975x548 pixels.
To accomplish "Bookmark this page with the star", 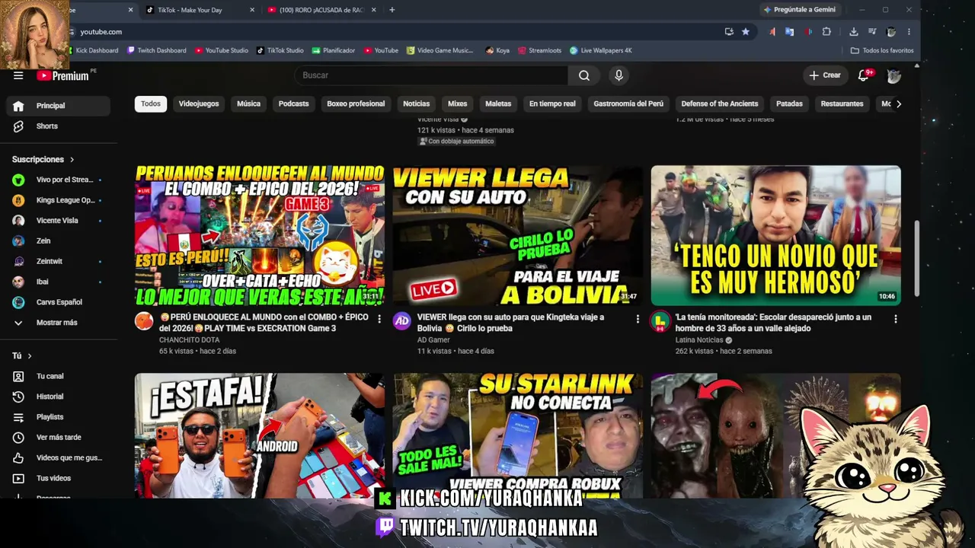I will (x=746, y=32).
